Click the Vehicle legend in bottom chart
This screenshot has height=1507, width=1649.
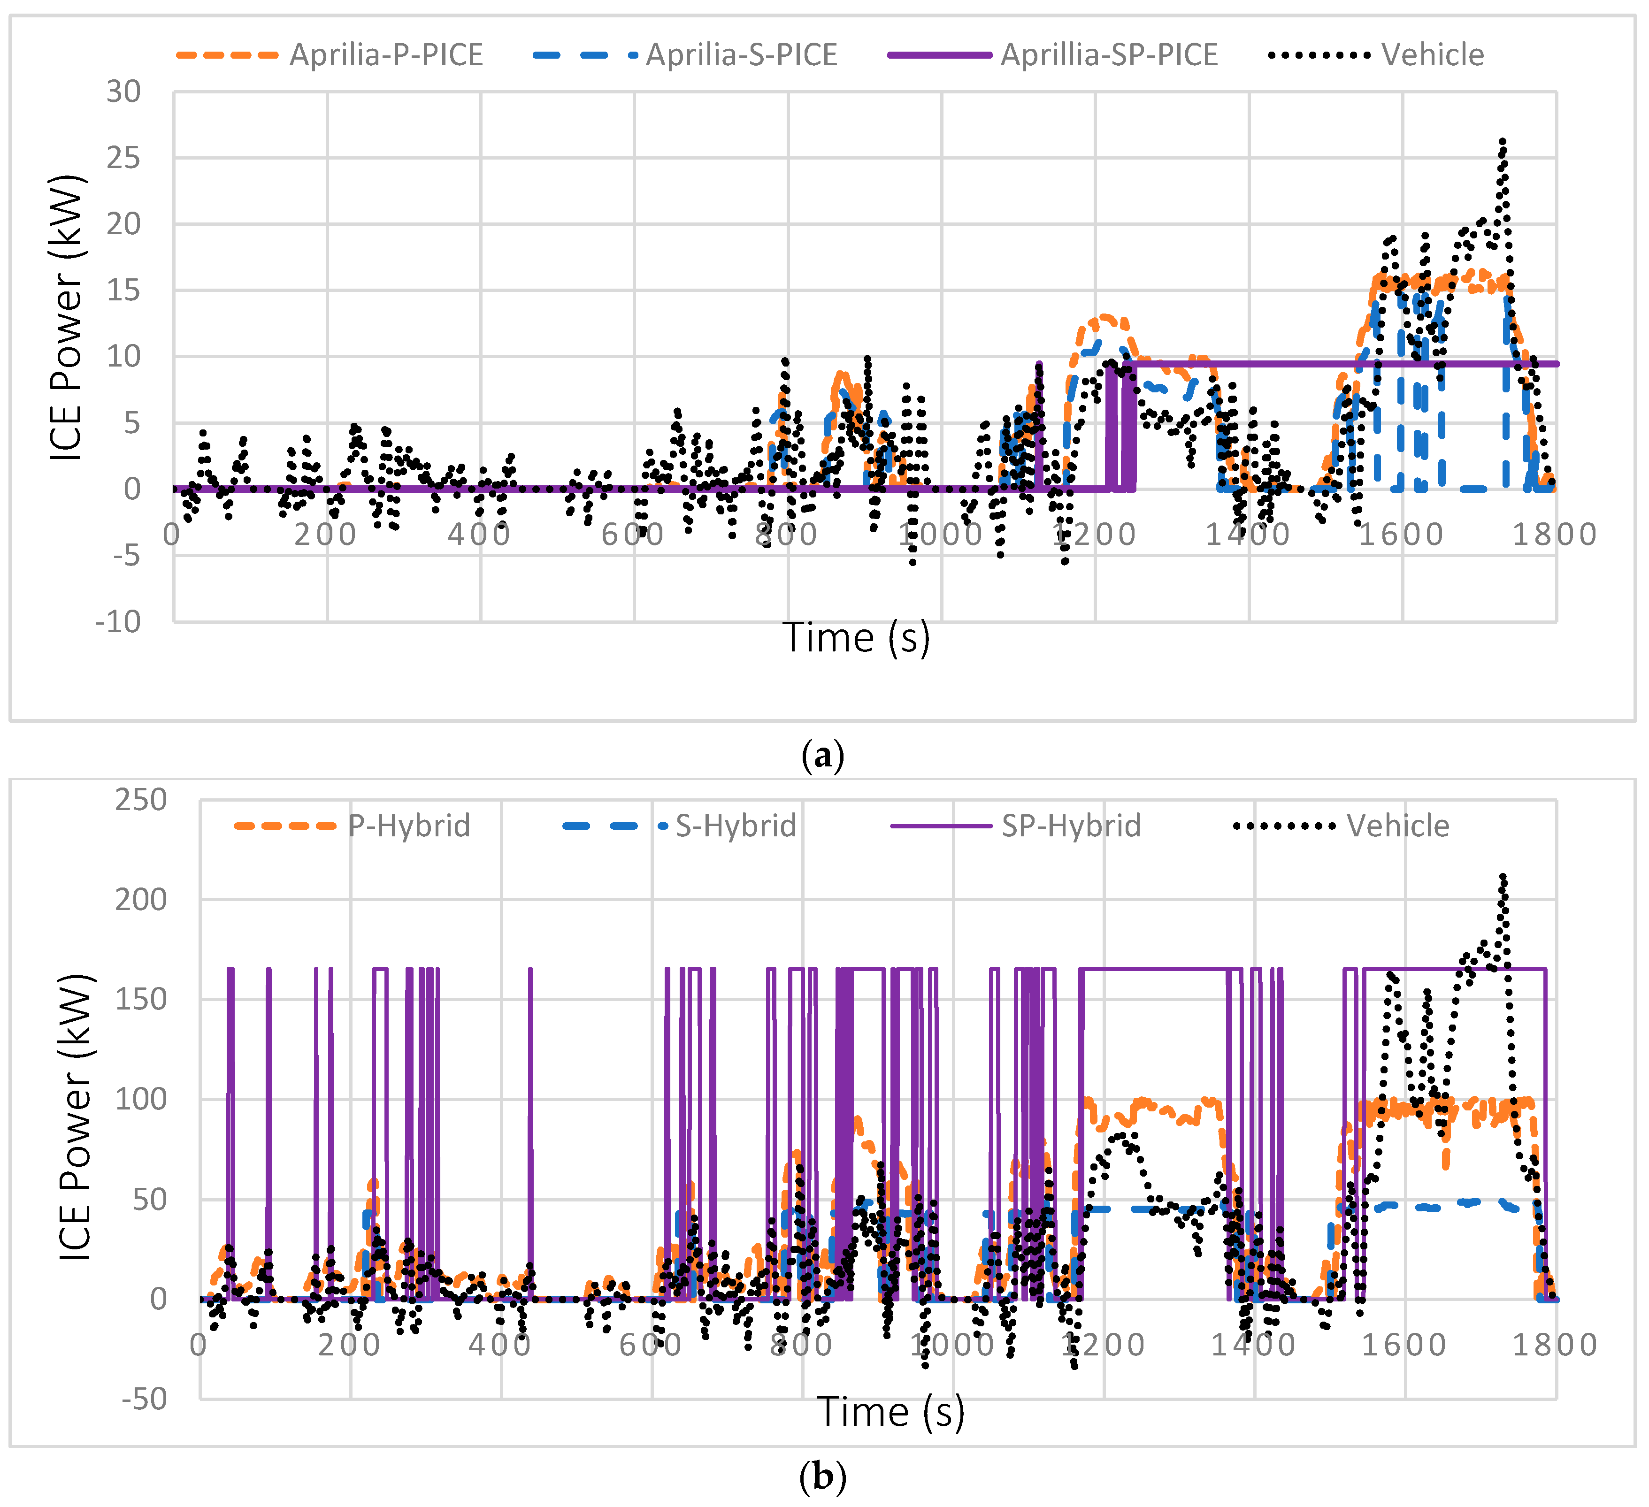pyautogui.click(x=1398, y=826)
